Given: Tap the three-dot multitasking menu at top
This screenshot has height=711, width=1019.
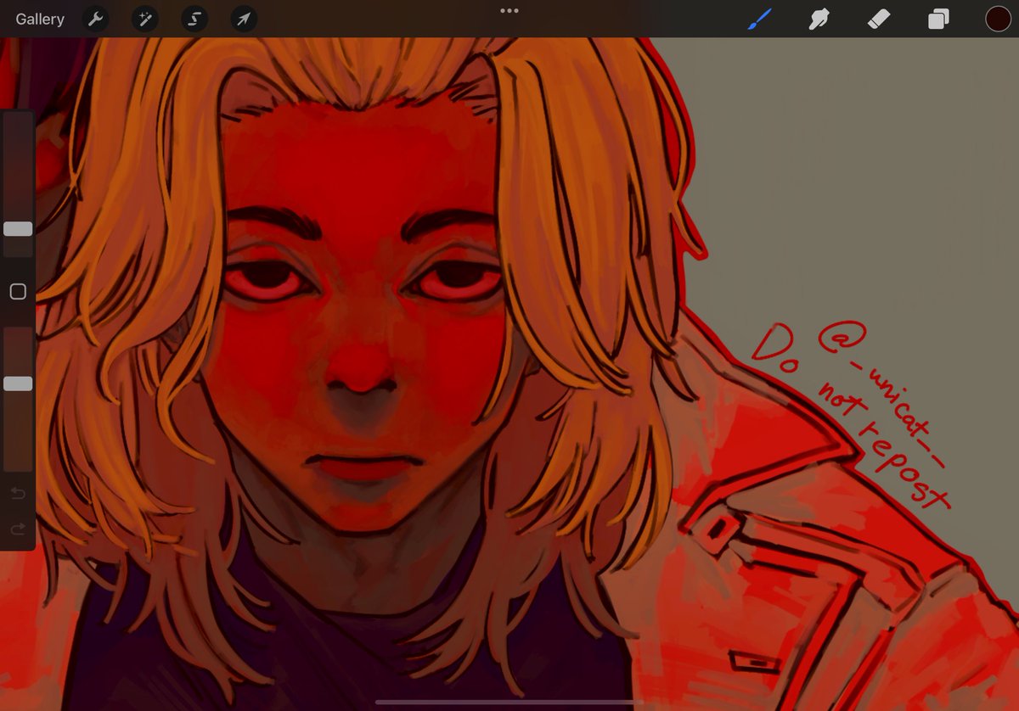Looking at the screenshot, I should [509, 11].
